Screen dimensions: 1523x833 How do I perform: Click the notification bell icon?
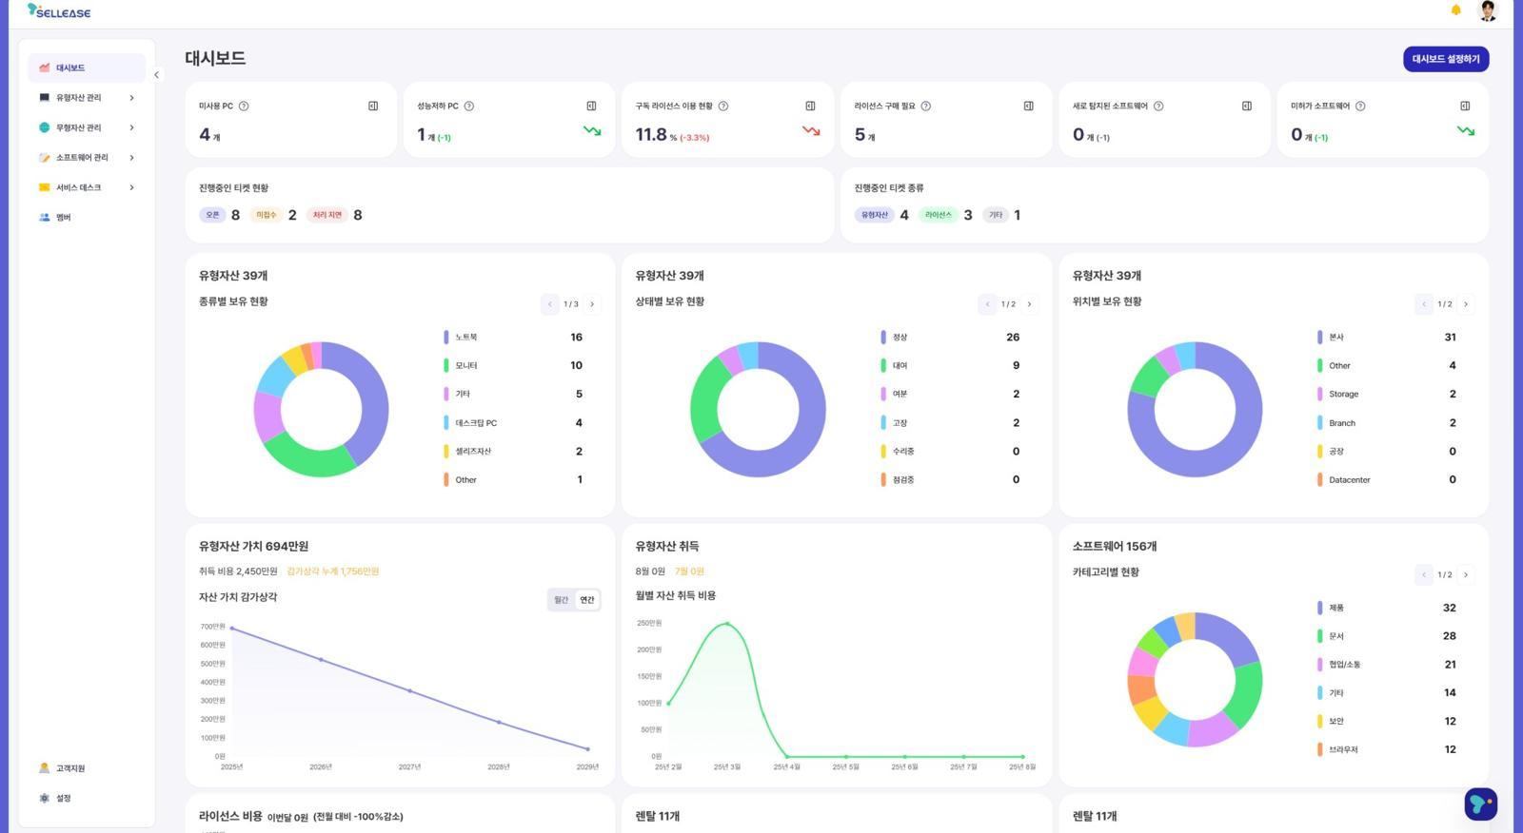[x=1455, y=10]
